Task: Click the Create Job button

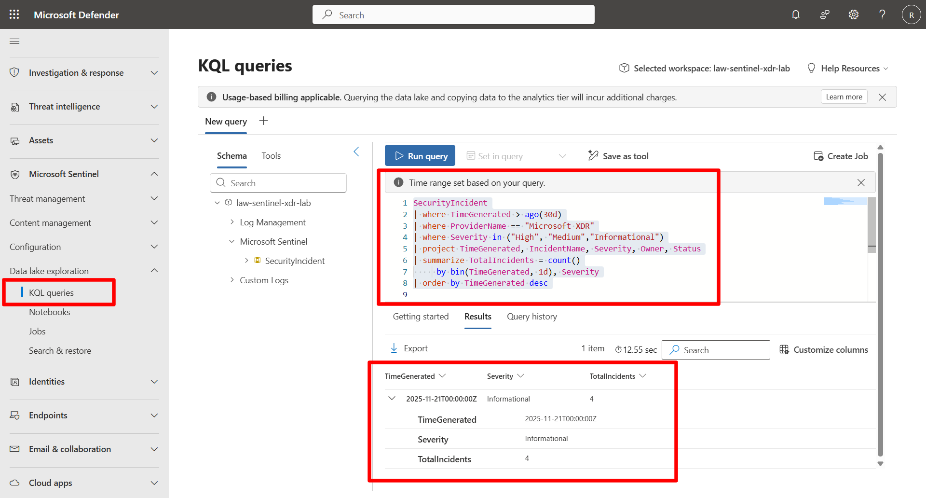Action: point(841,156)
